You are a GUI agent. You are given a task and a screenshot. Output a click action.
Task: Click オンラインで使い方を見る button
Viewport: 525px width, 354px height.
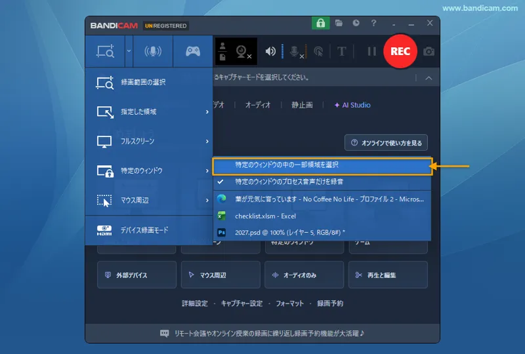386,143
